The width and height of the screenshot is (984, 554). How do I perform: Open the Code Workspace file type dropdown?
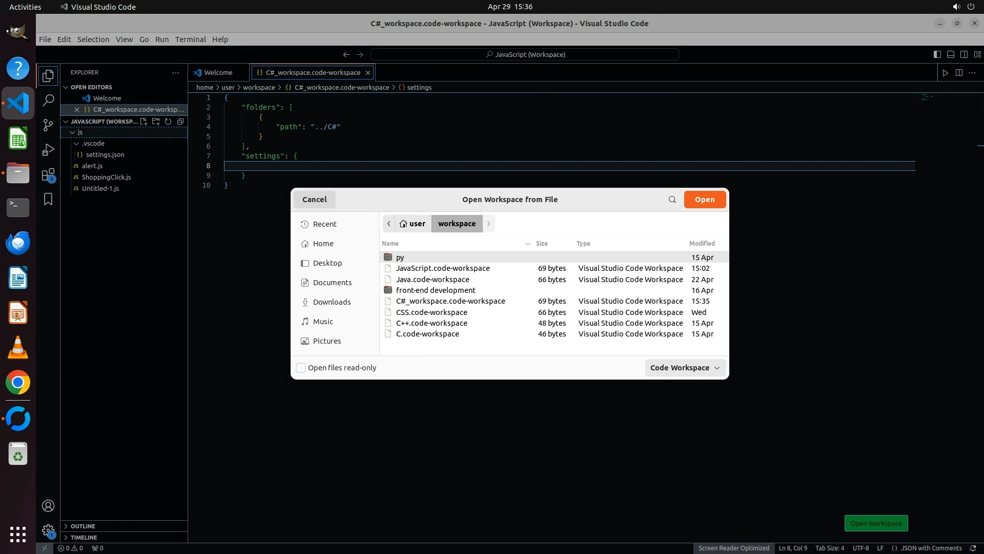[x=685, y=368]
